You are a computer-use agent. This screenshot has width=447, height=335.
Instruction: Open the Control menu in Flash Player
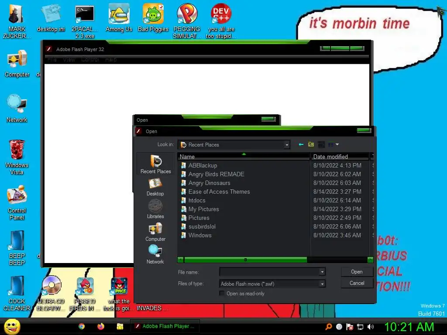(x=90, y=59)
